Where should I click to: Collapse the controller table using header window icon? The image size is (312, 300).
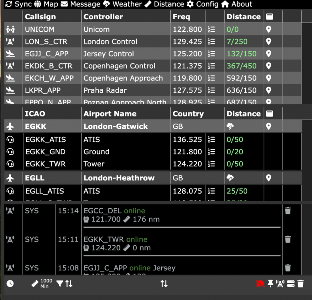[270, 17]
